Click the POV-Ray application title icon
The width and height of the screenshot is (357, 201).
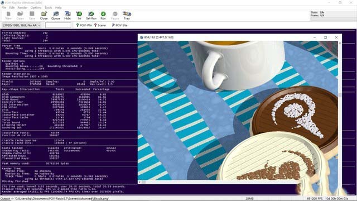click(2, 2)
